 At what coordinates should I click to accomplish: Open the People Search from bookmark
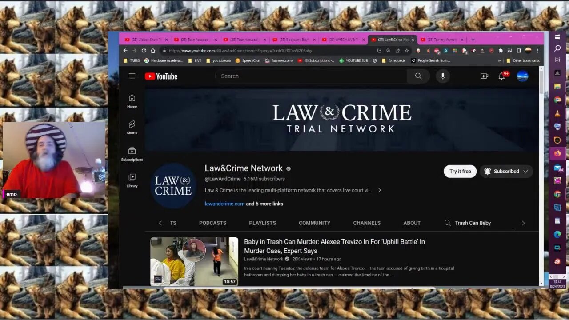[431, 60]
